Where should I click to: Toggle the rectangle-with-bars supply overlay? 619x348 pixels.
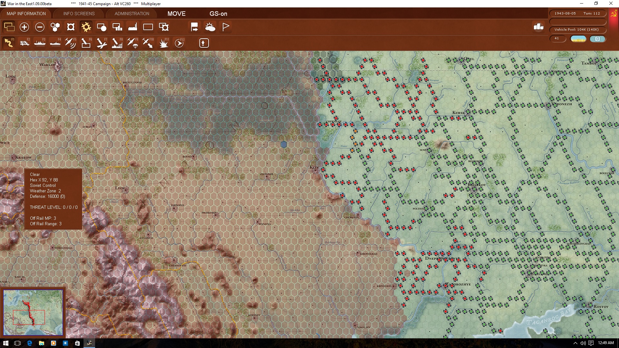[117, 27]
